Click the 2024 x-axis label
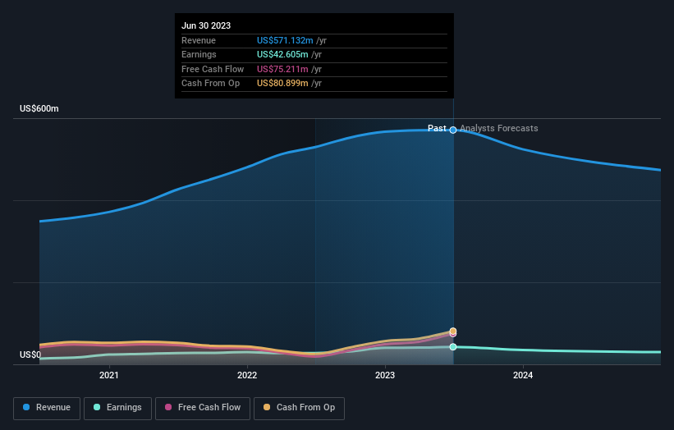674x430 pixels. point(523,376)
